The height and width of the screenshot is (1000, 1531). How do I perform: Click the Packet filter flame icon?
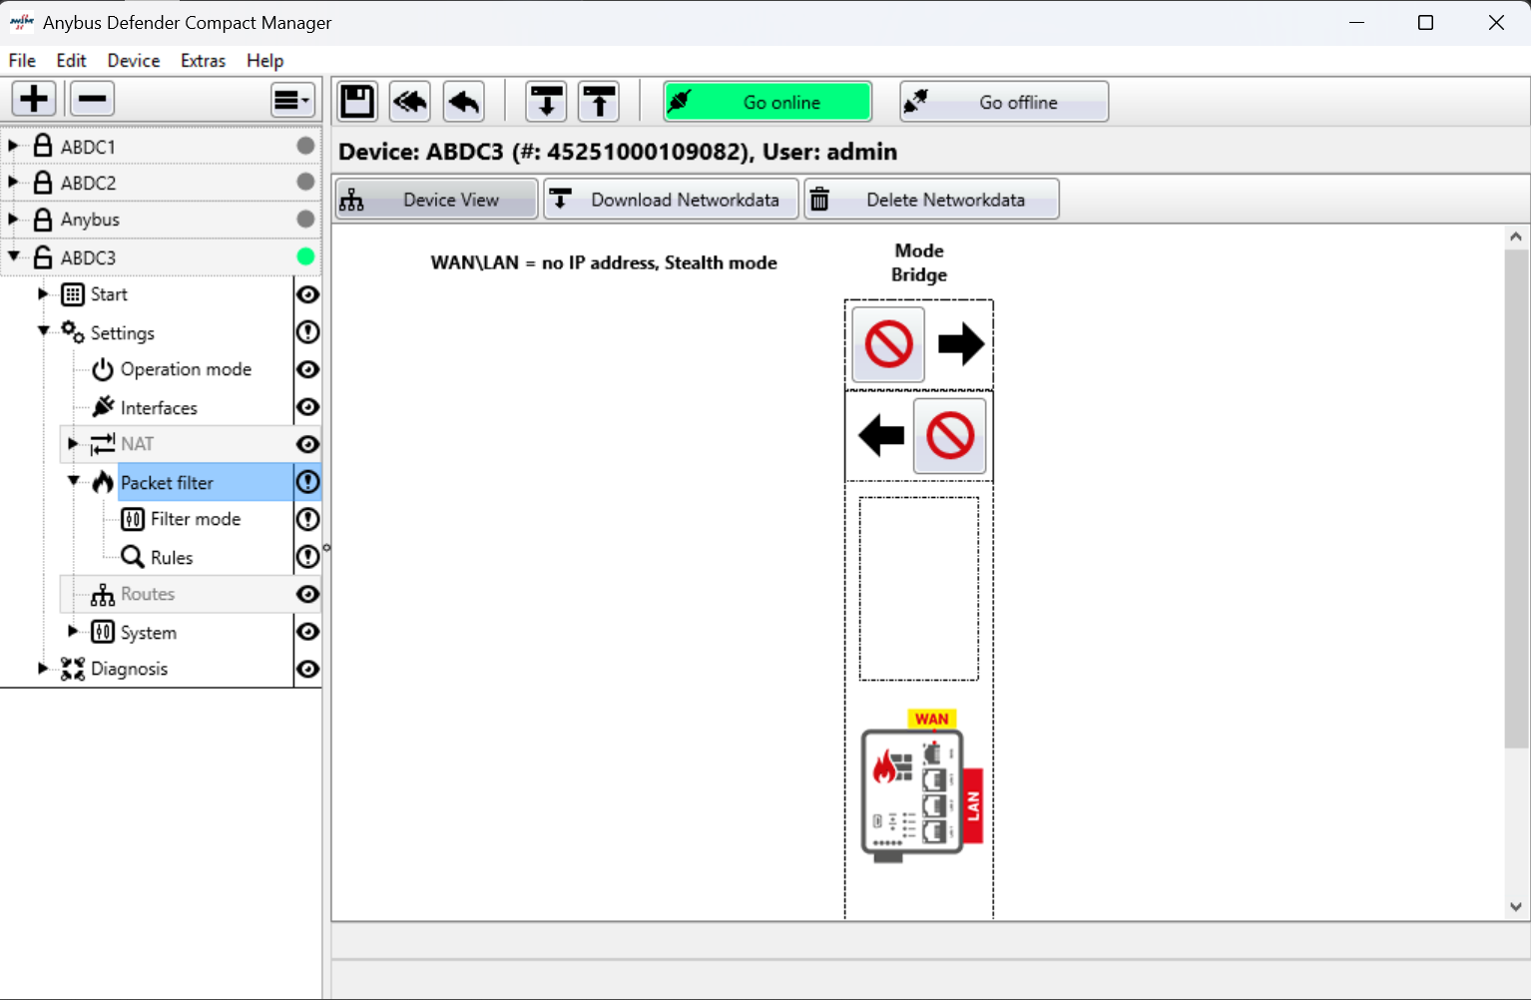point(103,482)
